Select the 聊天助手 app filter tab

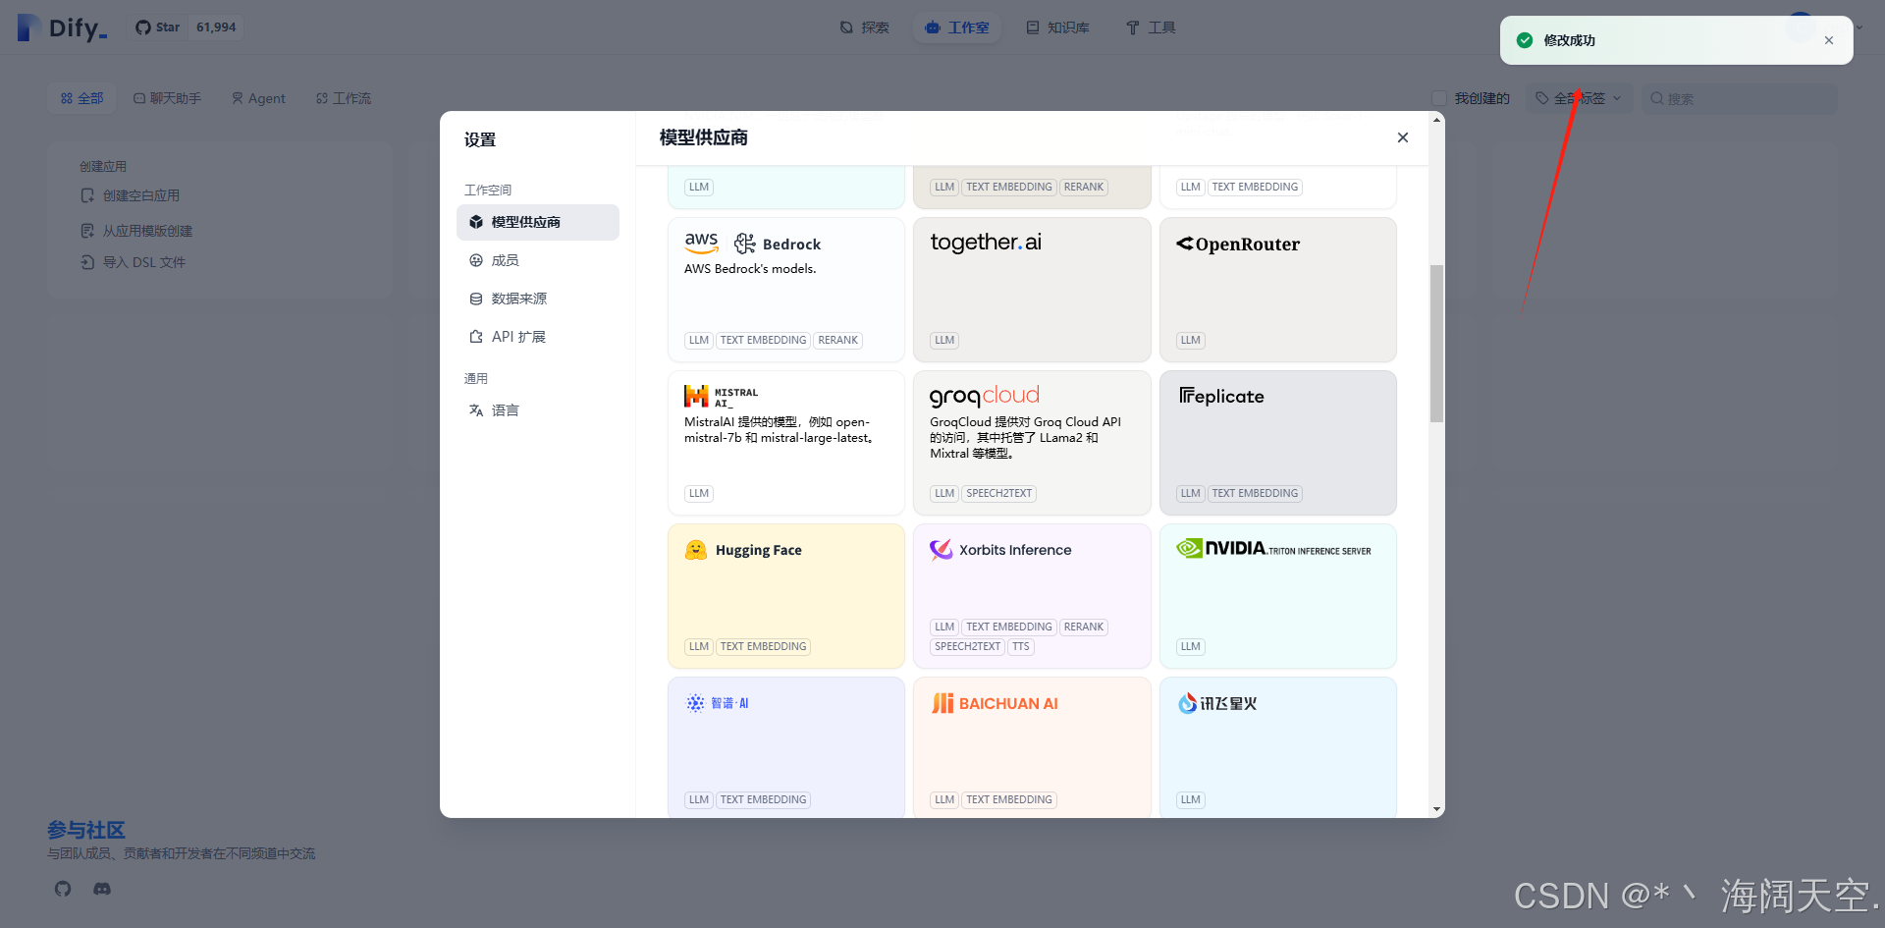tap(167, 98)
